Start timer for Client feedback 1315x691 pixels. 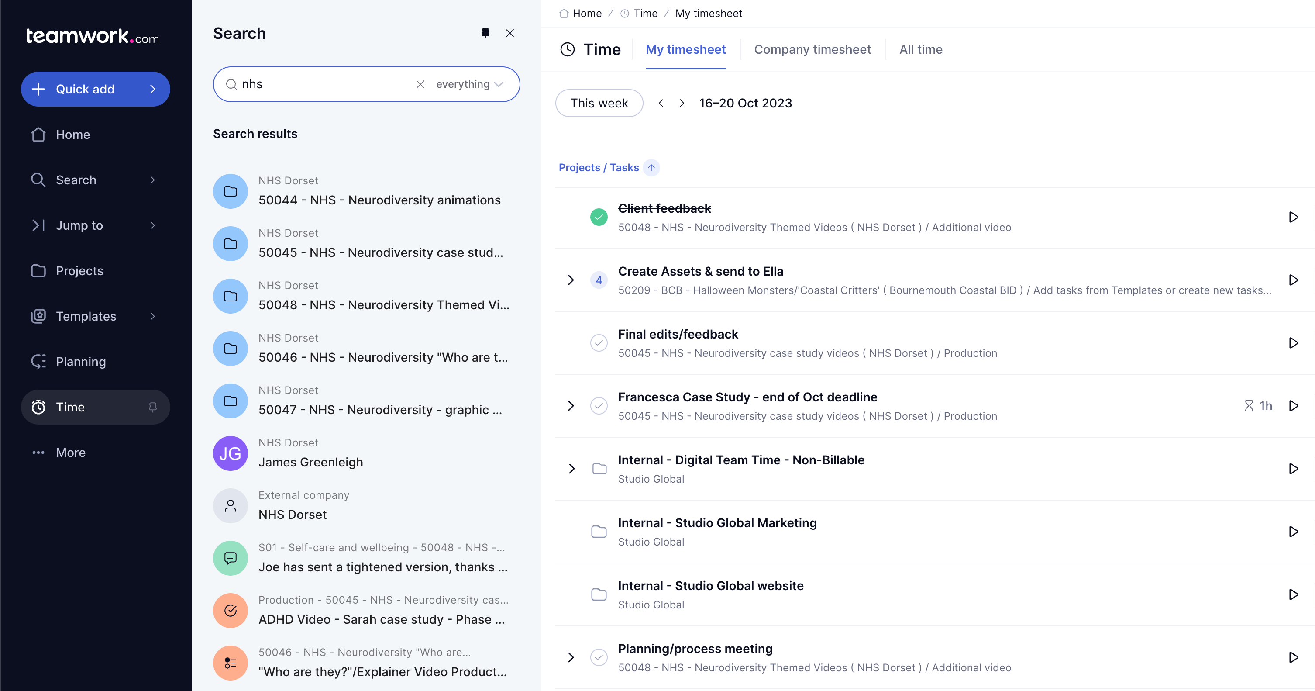[1293, 217]
